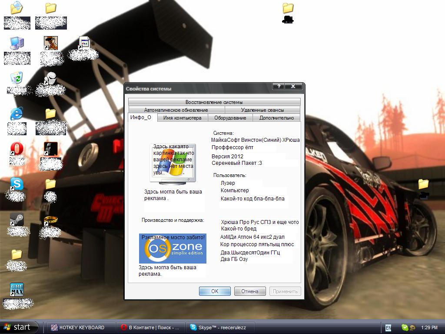The width and height of the screenshot is (445, 334).
Task: Switch to the Имя компьютера tab
Action: (x=183, y=118)
